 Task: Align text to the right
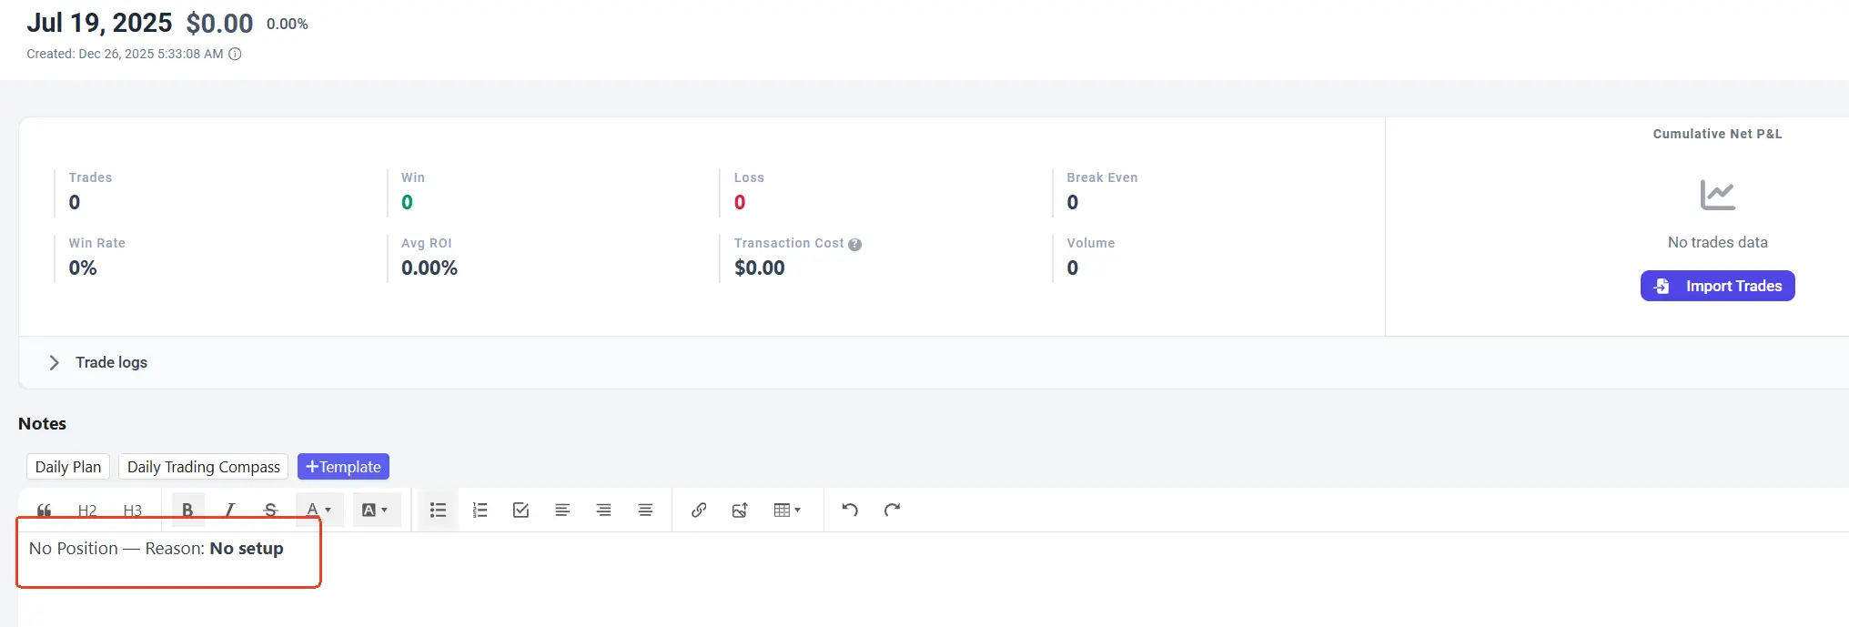coord(603,511)
